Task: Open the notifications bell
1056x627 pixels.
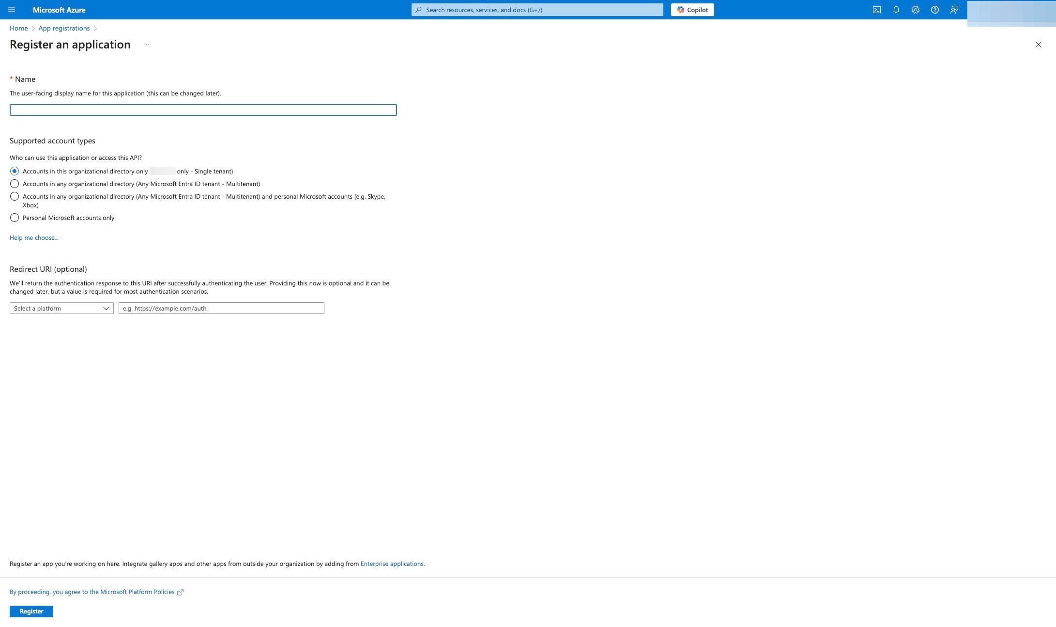Action: [x=896, y=10]
